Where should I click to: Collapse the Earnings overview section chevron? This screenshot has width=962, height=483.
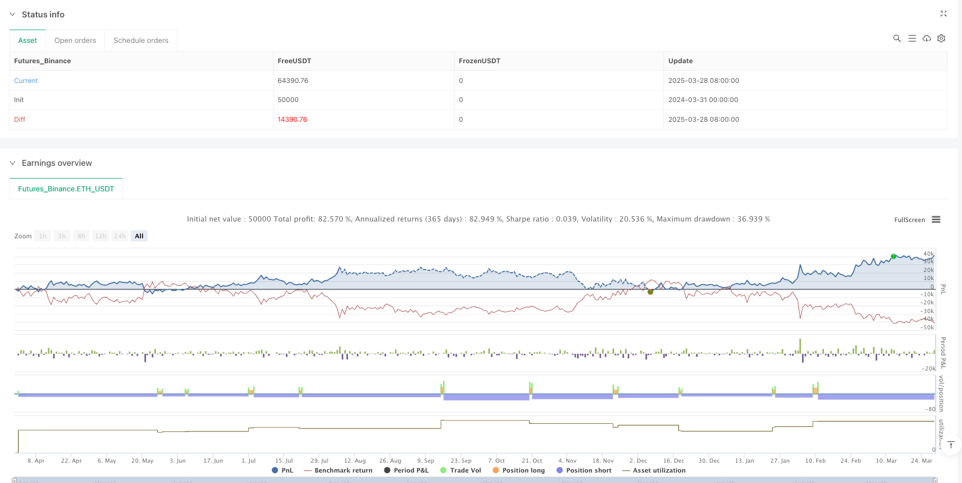point(12,163)
